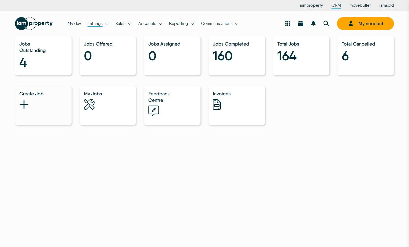Image resolution: width=409 pixels, height=247 pixels.
Task: Open the Jobs Completed card
Action: coord(237,56)
